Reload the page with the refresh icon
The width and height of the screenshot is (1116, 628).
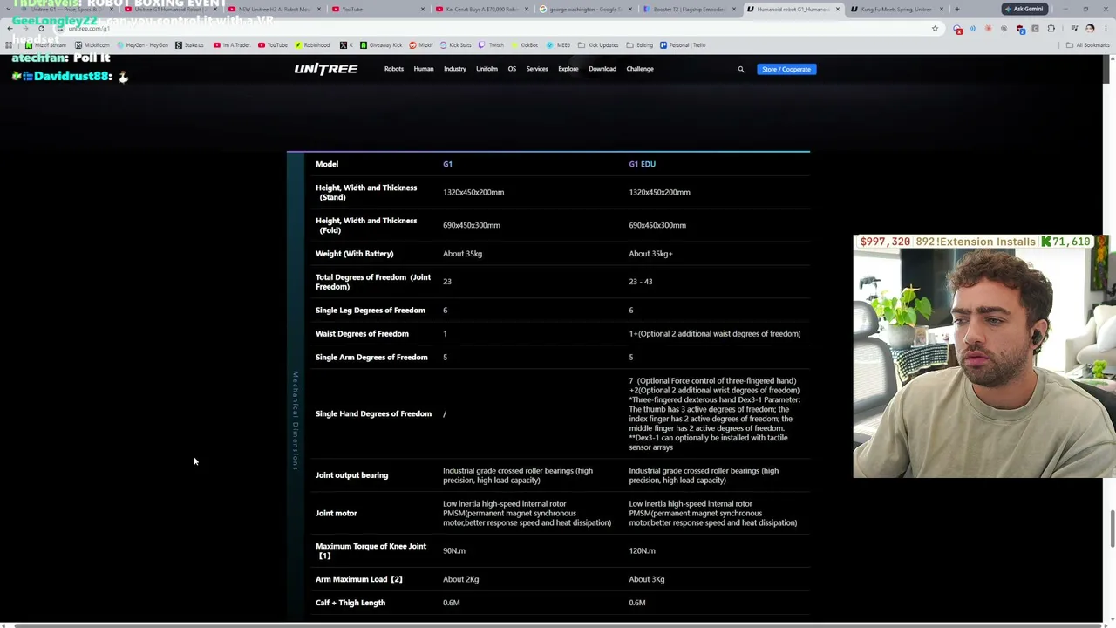click(x=41, y=29)
